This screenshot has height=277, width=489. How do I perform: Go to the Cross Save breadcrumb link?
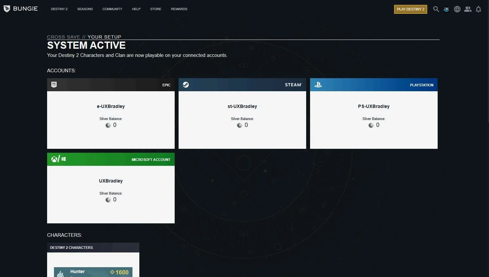point(63,37)
